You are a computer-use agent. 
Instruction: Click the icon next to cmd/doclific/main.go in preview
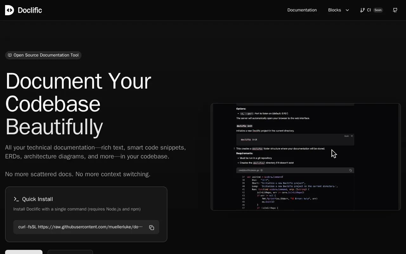[x=261, y=170]
